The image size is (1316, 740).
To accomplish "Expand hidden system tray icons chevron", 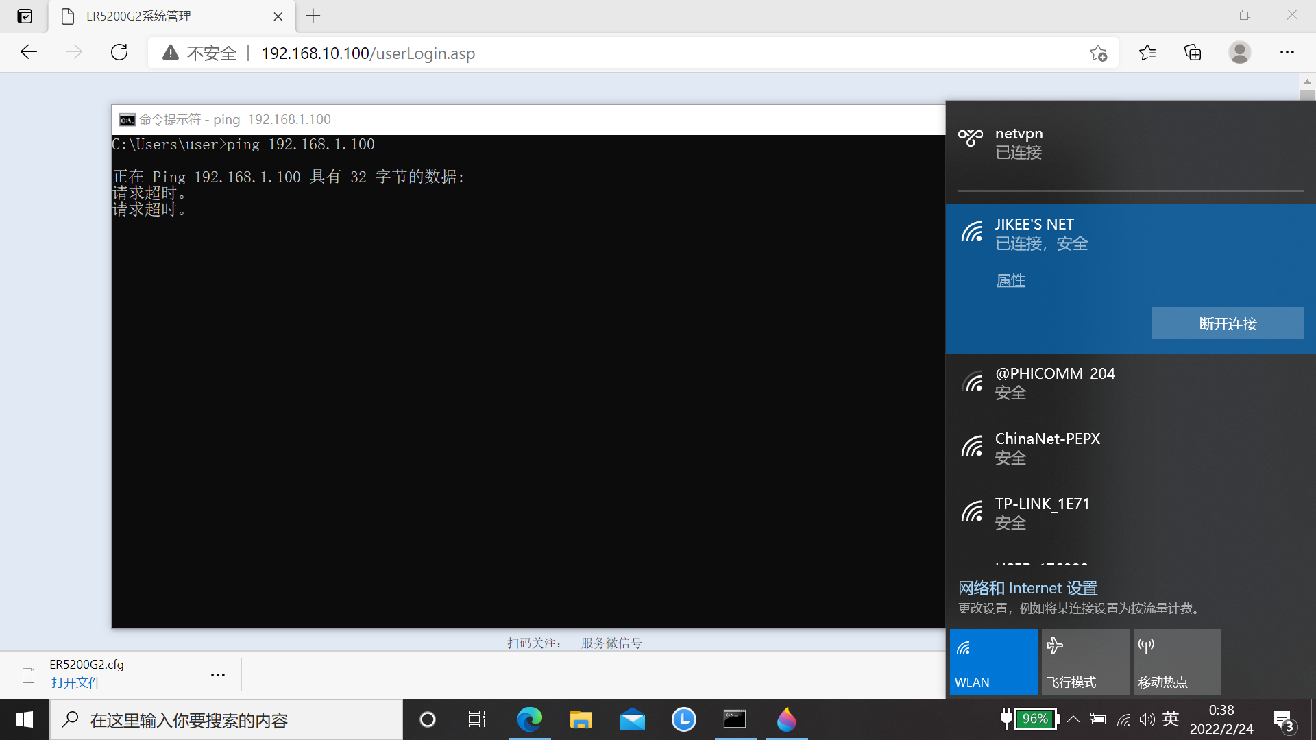I will click(x=1073, y=719).
